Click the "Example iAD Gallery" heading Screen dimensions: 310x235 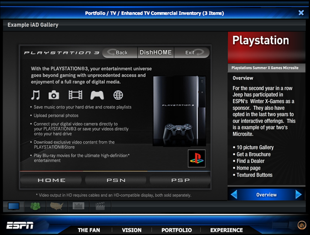click(x=33, y=25)
